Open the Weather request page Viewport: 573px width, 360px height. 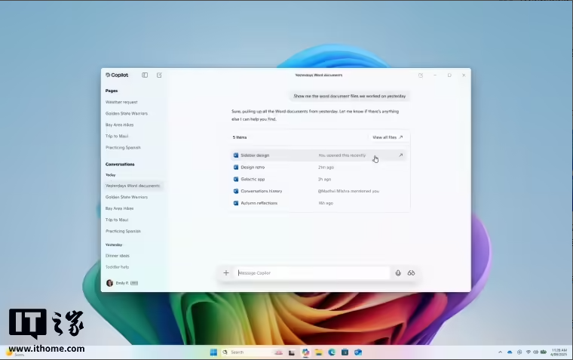[121, 102]
